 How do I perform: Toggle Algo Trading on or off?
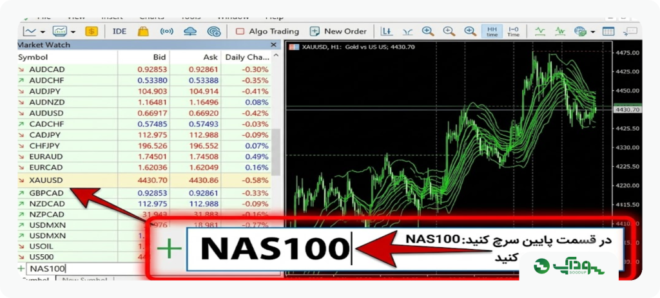267,31
